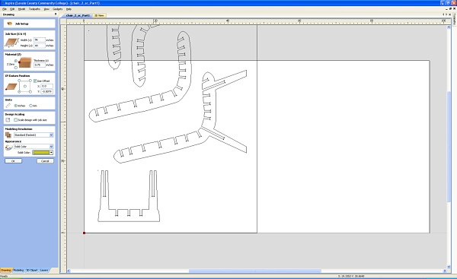Click the Aspire application icon in title bar
457x279 pixels.
pos(2,3)
